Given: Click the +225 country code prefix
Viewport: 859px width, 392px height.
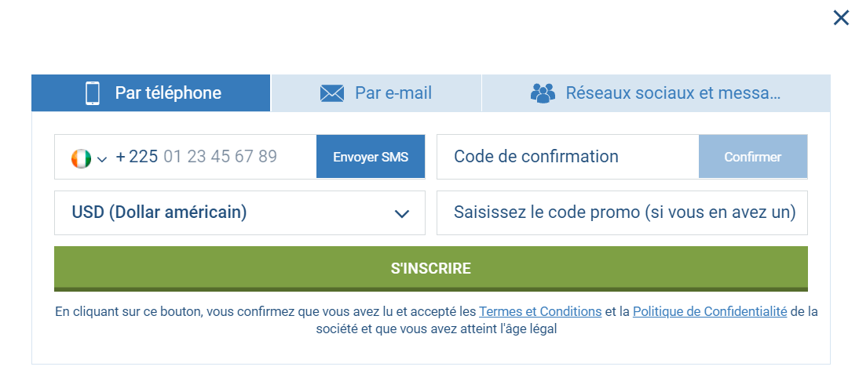Looking at the screenshot, I should (x=137, y=157).
